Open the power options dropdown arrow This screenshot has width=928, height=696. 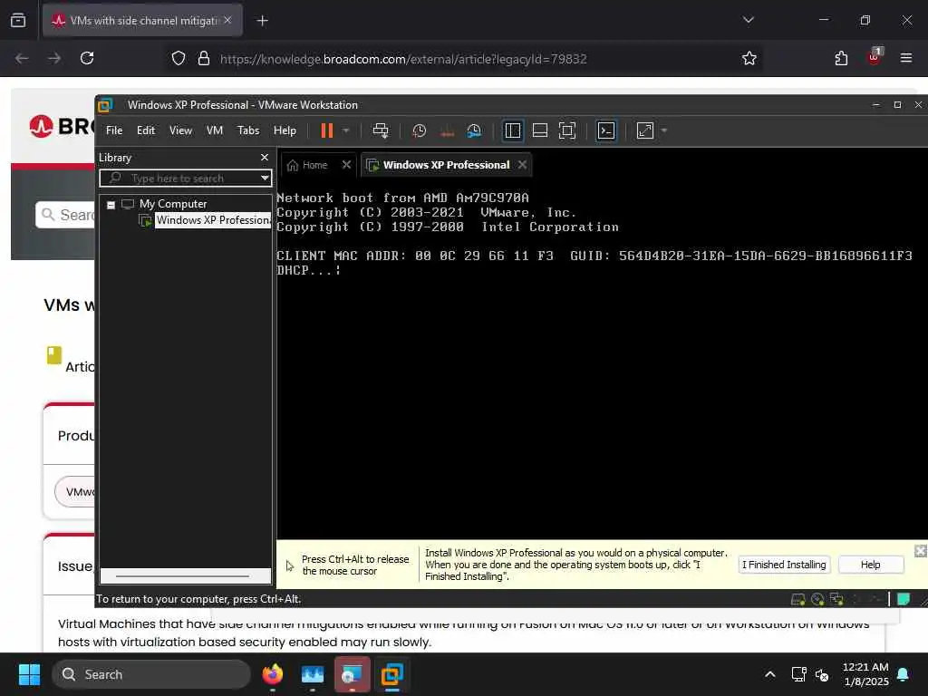[x=346, y=130]
